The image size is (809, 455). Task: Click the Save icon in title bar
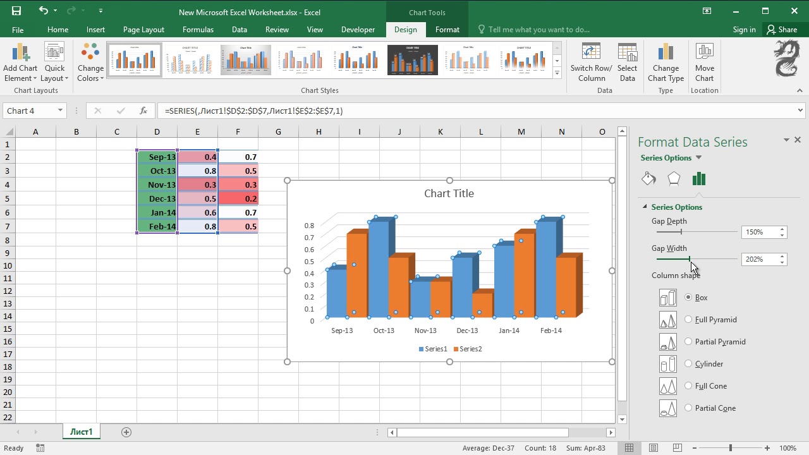[x=16, y=11]
